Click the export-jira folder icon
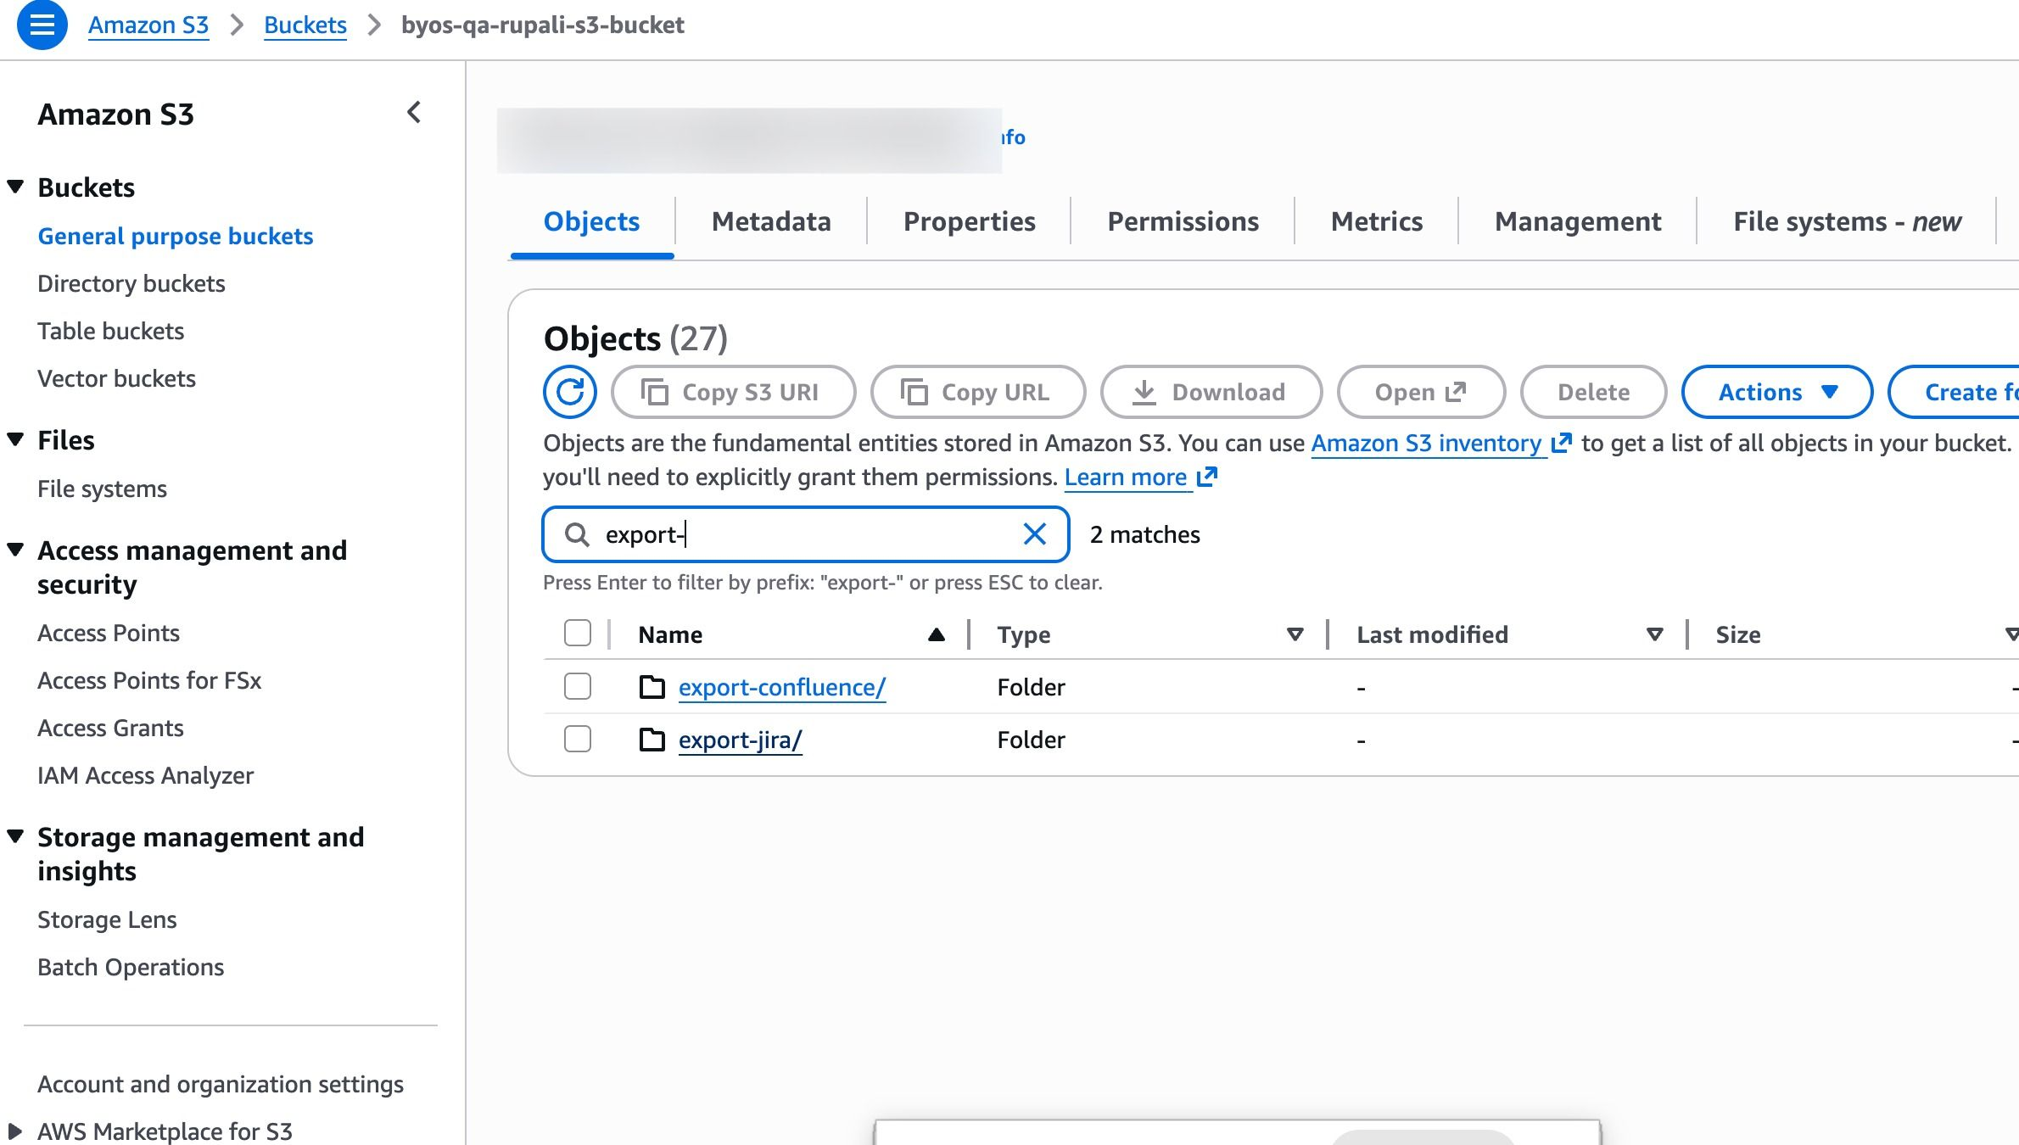Image resolution: width=2019 pixels, height=1145 pixels. point(652,740)
